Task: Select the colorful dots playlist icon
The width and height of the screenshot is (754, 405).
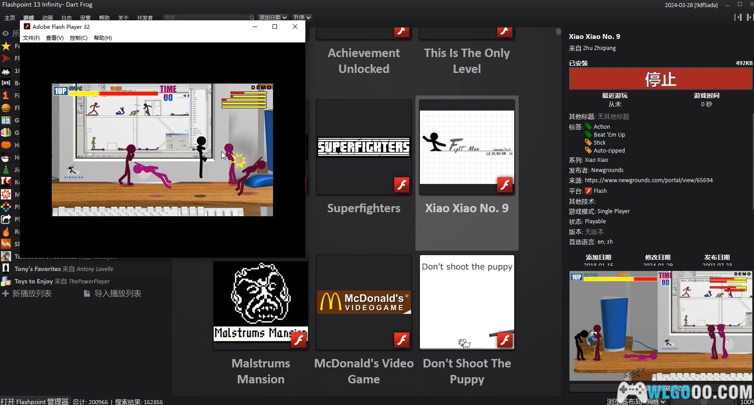Action: (6, 206)
